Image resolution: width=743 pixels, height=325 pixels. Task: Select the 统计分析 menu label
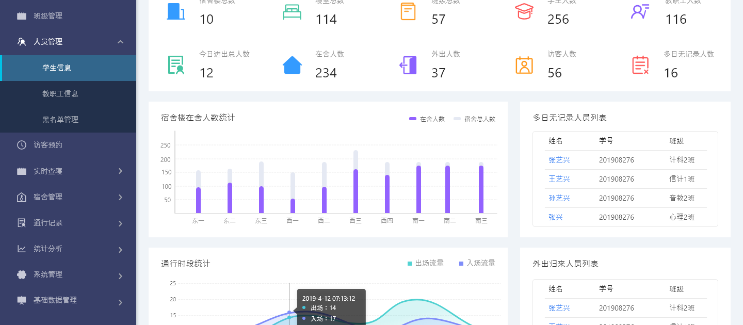[48, 249]
